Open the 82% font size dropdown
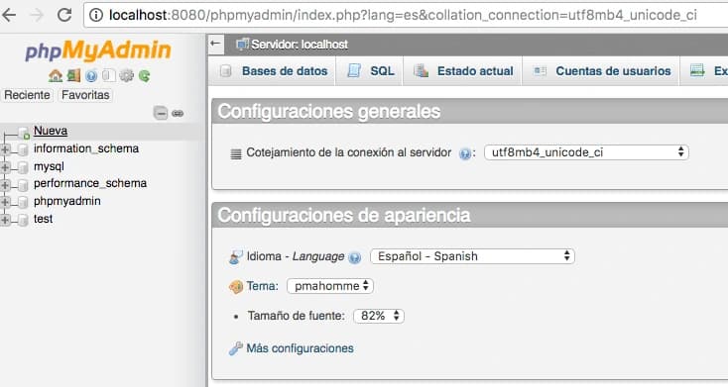 379,316
